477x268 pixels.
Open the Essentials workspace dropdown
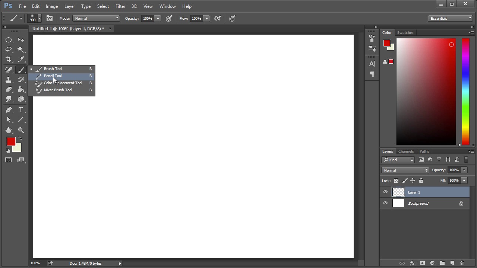[451, 18]
